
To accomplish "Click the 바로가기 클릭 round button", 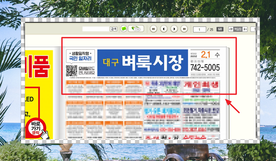I will point(36,128).
